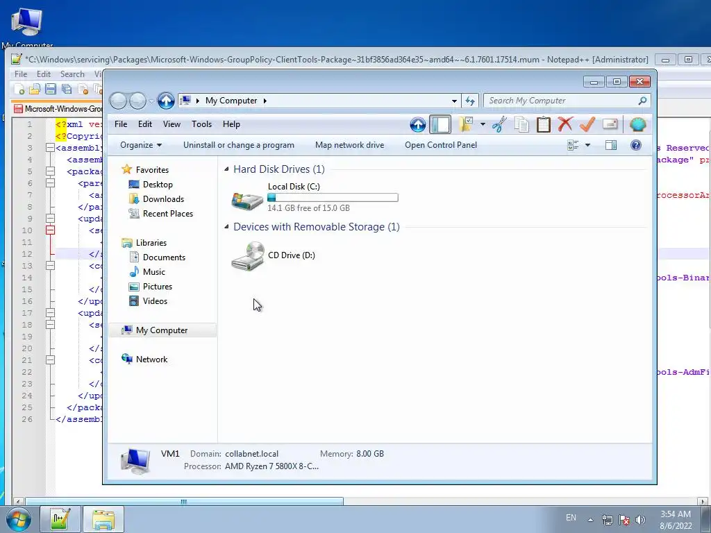The width and height of the screenshot is (711, 533).
Task: Open the Organize dropdown
Action: (140, 145)
